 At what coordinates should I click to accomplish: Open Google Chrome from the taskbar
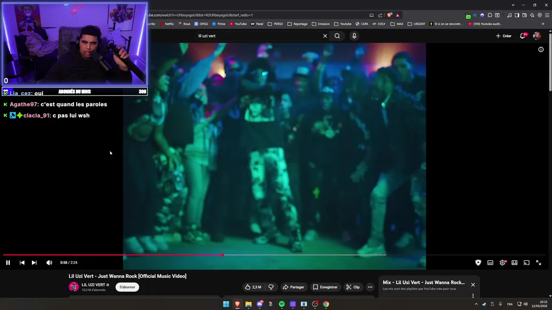326,304
